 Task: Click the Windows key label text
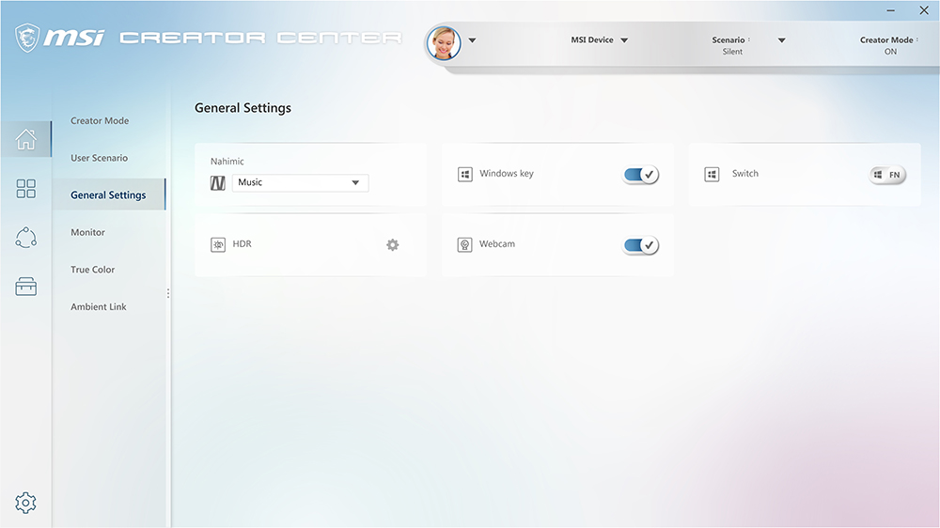507,173
